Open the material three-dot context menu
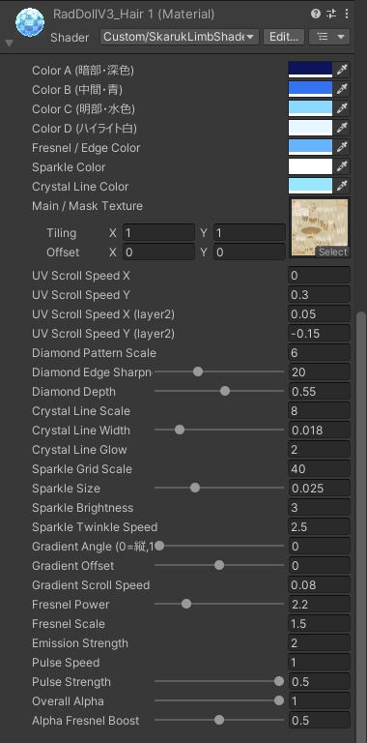The width and height of the screenshot is (367, 743). point(347,14)
